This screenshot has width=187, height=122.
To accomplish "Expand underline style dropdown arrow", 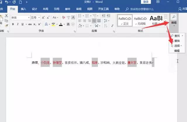I will pyautogui.click(x=26, y=24).
